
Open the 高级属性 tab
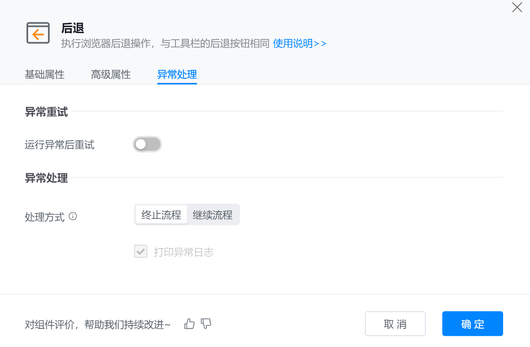[x=111, y=75]
